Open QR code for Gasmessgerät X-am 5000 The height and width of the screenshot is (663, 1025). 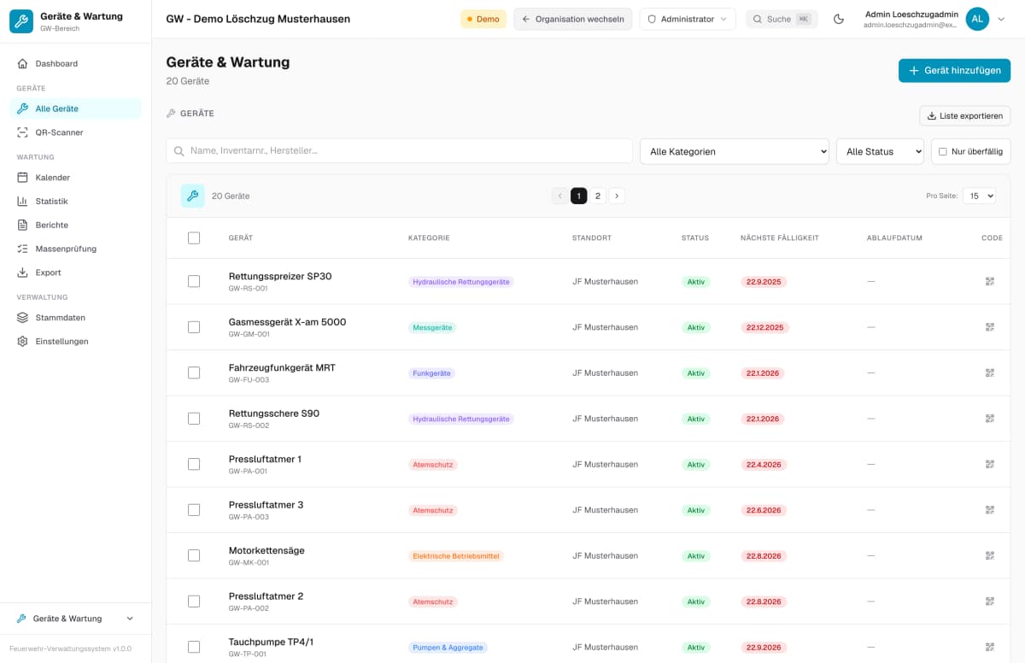[990, 327]
